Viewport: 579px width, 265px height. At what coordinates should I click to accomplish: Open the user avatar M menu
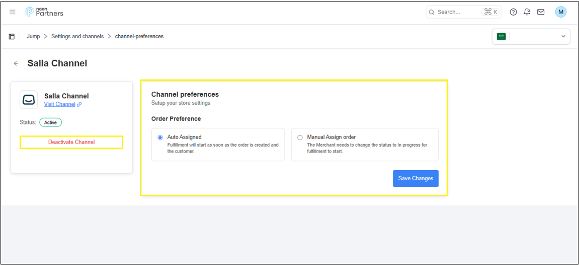click(x=560, y=12)
